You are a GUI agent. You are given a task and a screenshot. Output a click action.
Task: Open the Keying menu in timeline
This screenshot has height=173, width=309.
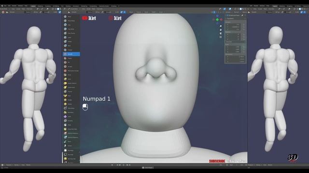16,165
